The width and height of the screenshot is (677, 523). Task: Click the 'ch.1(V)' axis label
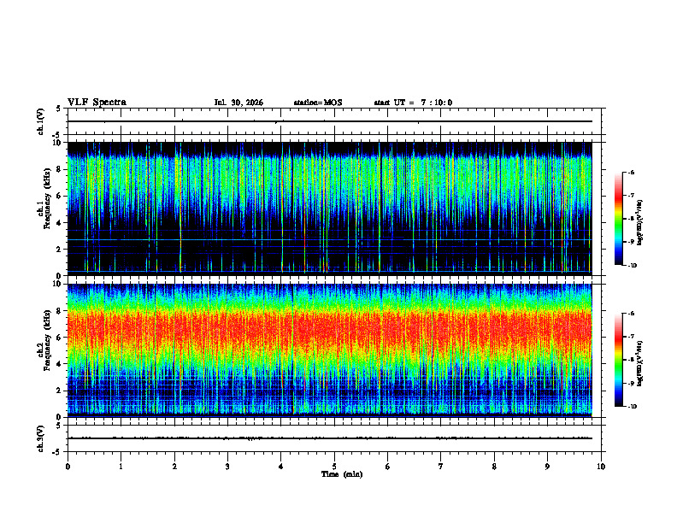pyautogui.click(x=41, y=121)
